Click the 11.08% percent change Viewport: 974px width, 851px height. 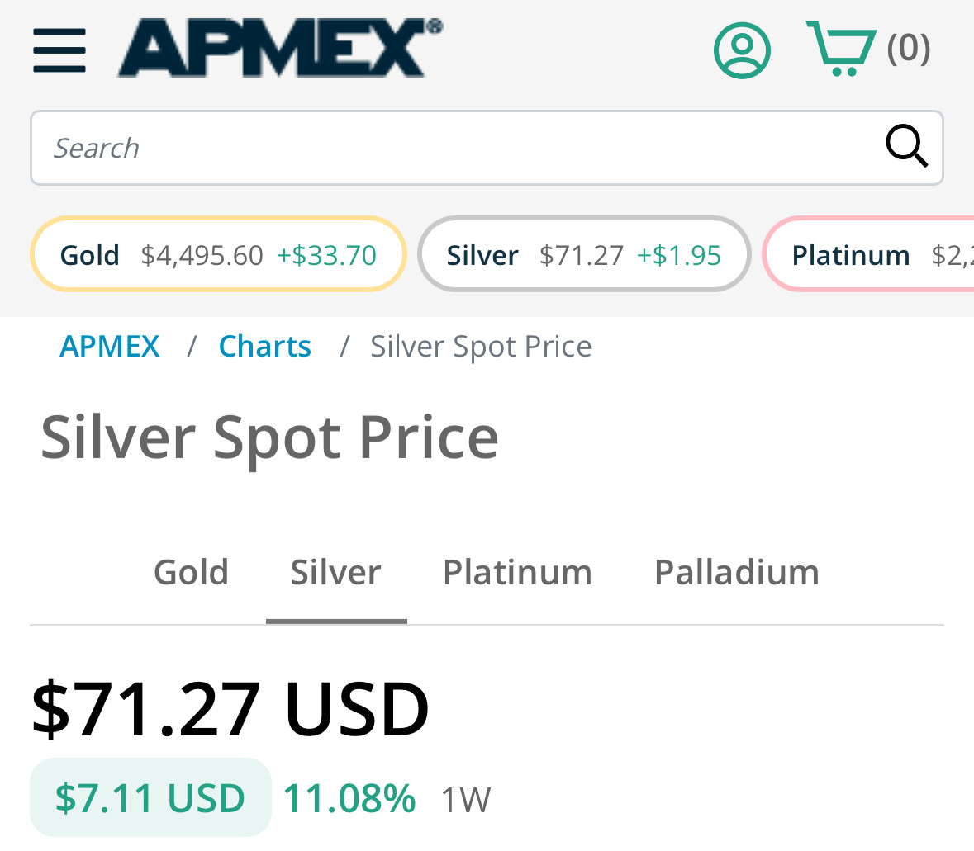(349, 798)
